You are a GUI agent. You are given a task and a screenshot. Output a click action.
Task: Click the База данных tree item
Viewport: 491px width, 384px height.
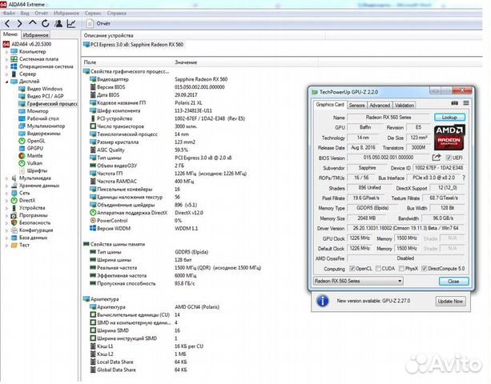tap(29, 238)
